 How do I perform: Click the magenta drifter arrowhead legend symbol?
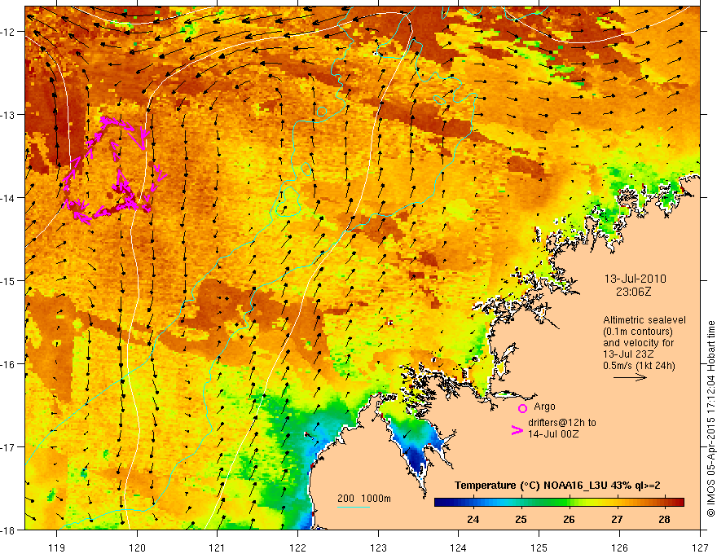click(x=517, y=430)
